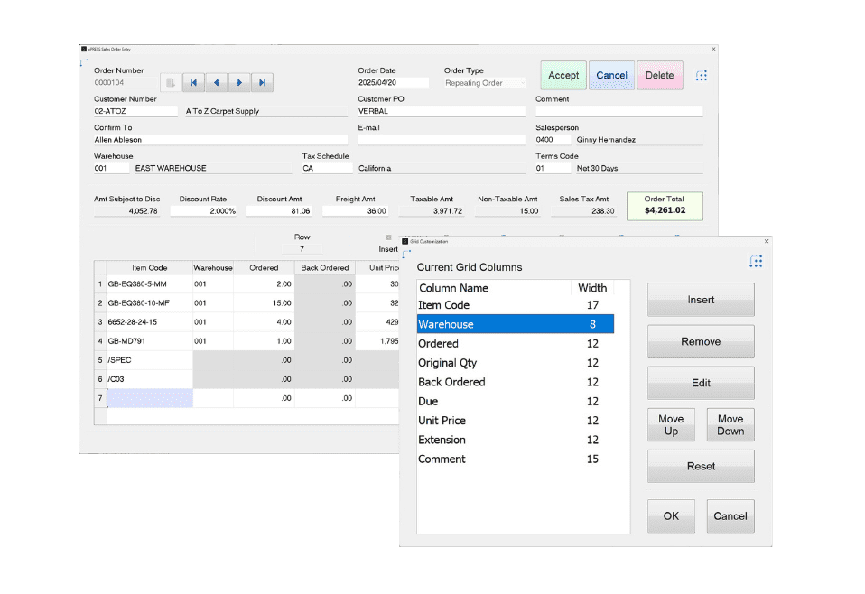Image resolution: width=865 pixels, height=594 pixels.
Task: Click the Customer PO input field
Action: (x=441, y=112)
